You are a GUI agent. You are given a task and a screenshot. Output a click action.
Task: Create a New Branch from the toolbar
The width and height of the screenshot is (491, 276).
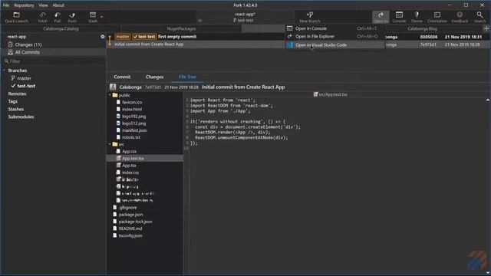click(310, 17)
